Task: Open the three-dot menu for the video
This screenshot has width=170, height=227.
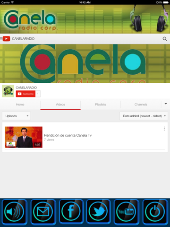Action: pos(164,129)
